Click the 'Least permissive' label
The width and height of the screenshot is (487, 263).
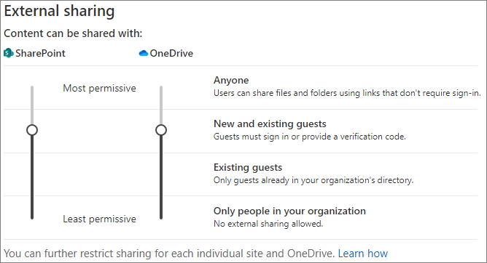[x=99, y=219]
